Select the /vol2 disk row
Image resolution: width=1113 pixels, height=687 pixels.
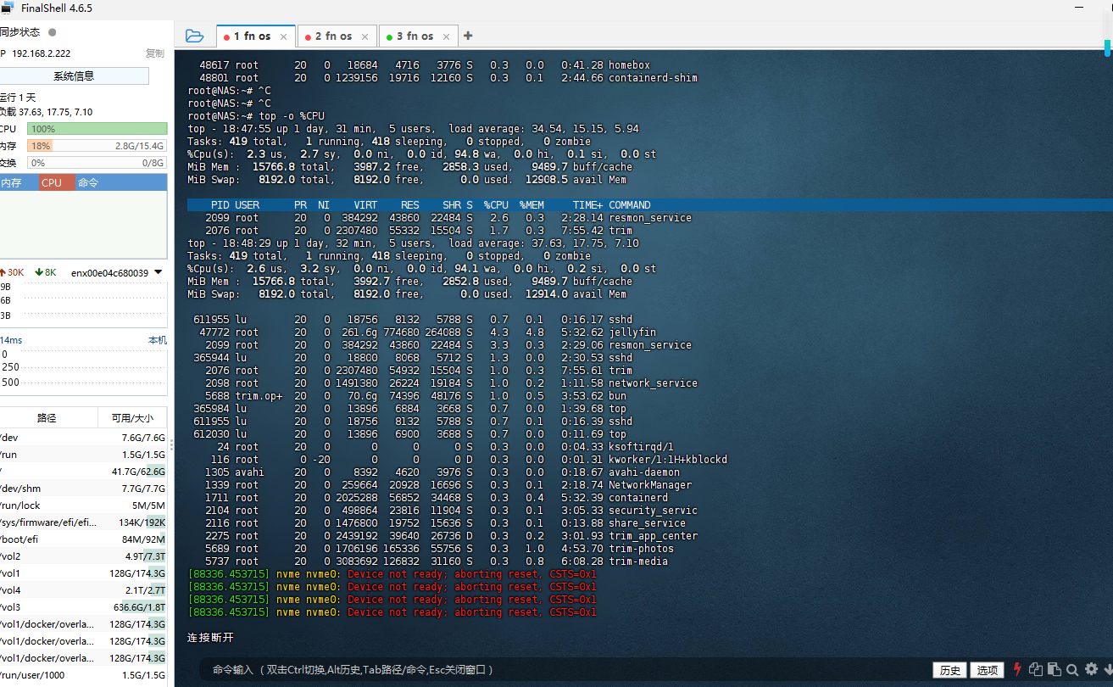click(83, 556)
